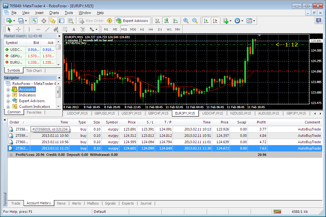Toggle chart auto scroll

tap(206, 21)
